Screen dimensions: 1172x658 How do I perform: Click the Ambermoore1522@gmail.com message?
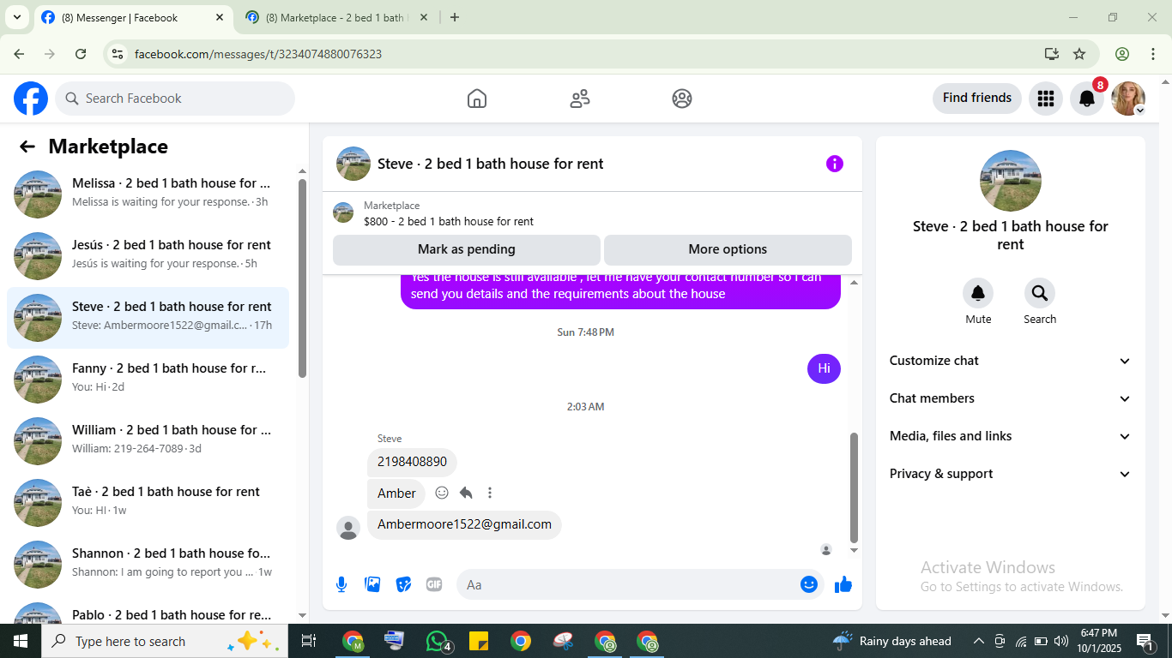click(x=464, y=524)
